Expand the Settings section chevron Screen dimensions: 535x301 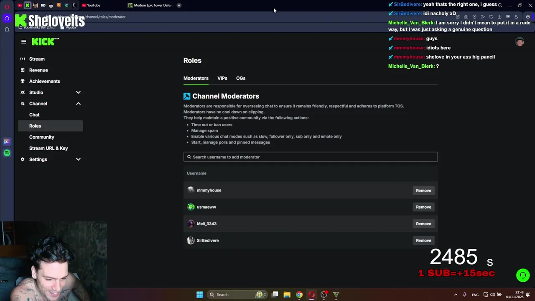[78, 159]
